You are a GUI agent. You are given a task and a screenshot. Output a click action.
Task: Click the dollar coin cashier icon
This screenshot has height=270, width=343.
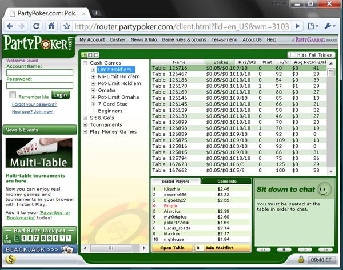click(x=10, y=259)
